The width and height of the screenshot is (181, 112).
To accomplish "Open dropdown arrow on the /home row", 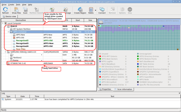I will [42, 61].
